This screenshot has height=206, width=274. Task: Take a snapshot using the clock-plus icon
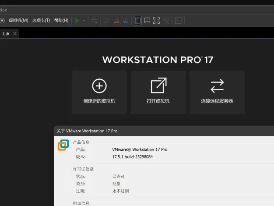pos(107,21)
